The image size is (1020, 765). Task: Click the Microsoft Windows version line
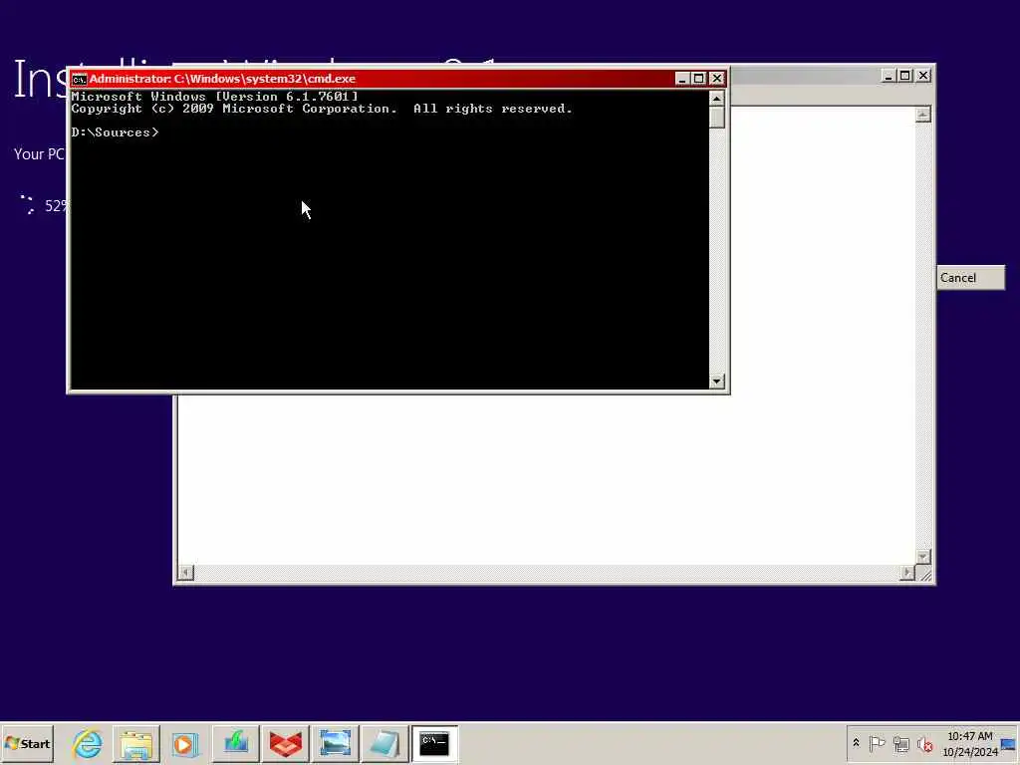(x=215, y=97)
